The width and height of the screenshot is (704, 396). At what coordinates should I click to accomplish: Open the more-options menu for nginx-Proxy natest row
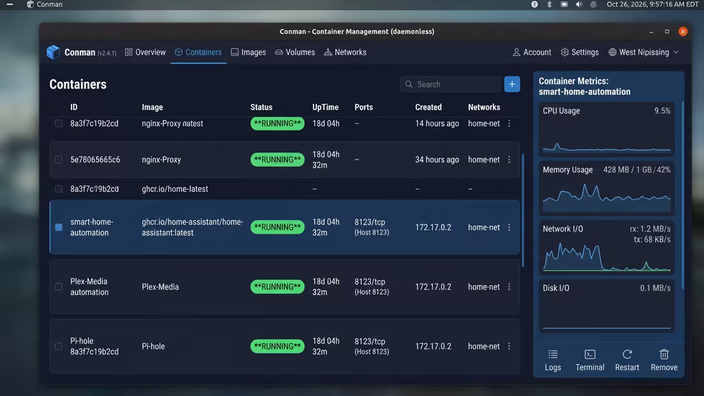click(509, 124)
